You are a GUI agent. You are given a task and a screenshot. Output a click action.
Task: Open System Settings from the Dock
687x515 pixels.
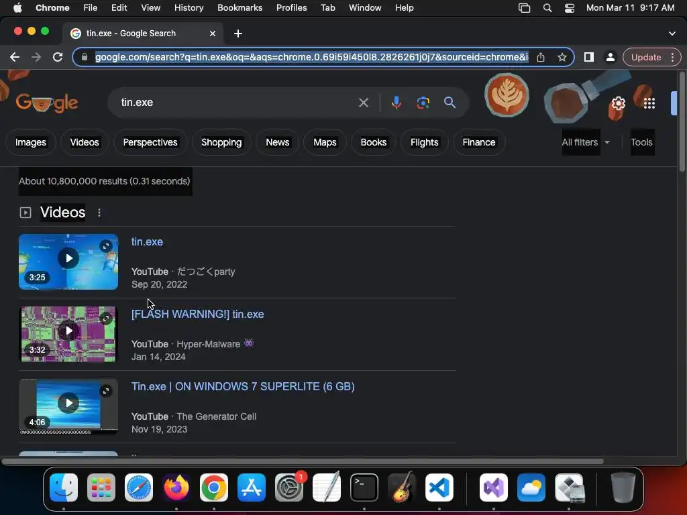(289, 488)
